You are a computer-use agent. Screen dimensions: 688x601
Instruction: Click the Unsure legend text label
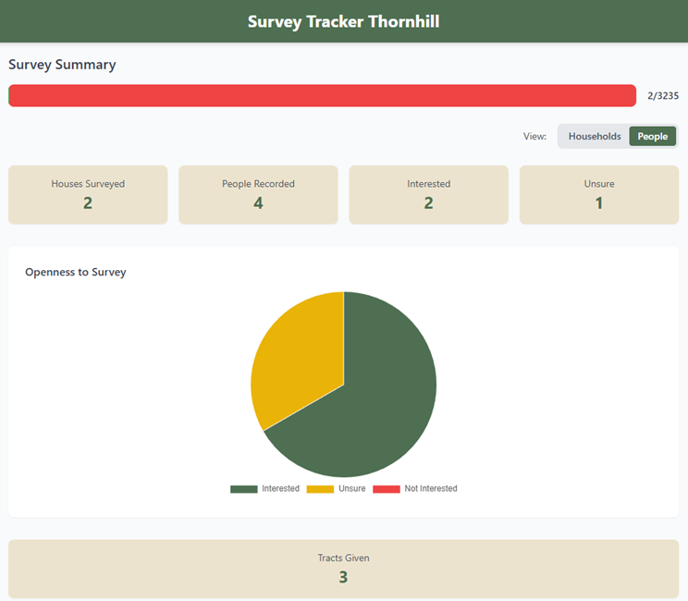352,489
